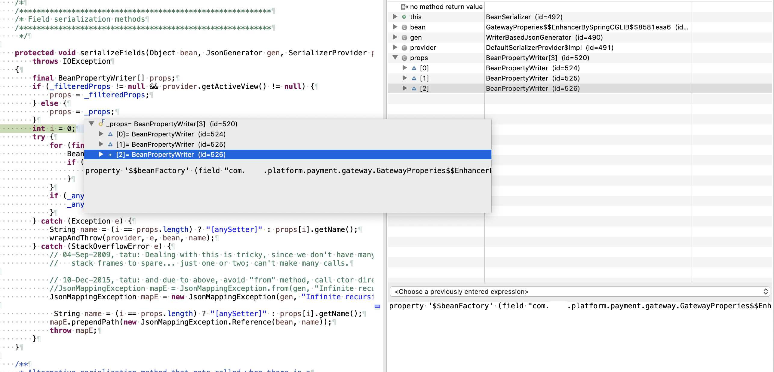774x372 pixels.
Task: Select the 'props' variable row
Action: click(580, 58)
